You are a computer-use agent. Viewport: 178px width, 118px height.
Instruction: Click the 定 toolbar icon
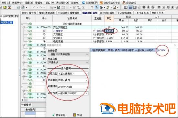pyautogui.click(x=168, y=7)
